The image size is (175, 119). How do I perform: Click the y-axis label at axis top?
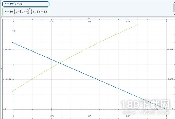tap(15, 31)
